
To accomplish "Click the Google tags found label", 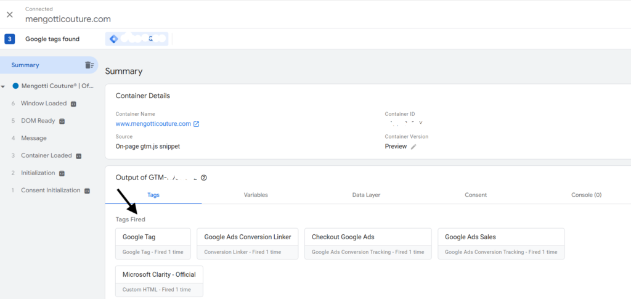I will pos(52,39).
